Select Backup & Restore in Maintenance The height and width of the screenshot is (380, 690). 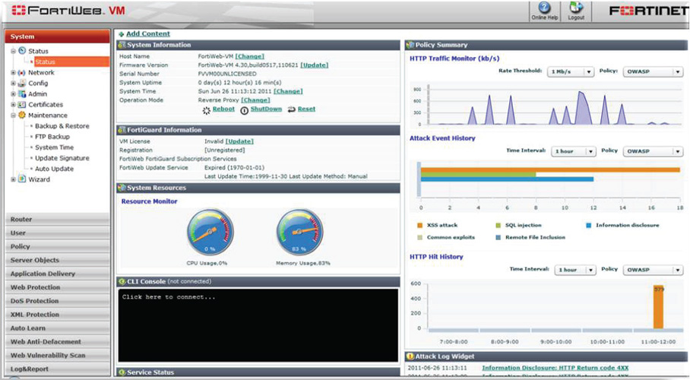[62, 126]
